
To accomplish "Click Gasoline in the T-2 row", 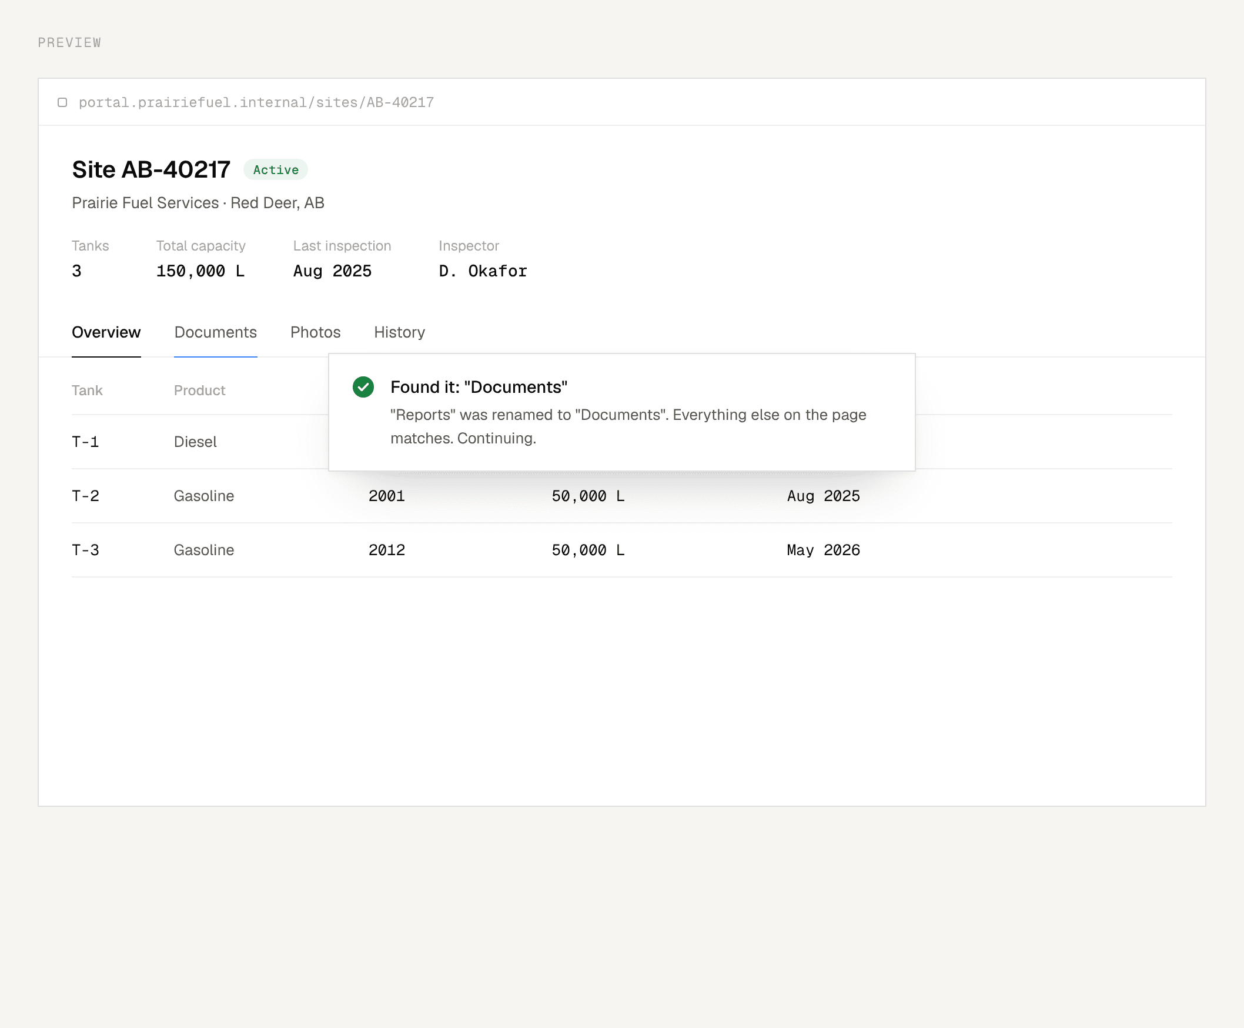I will [x=203, y=496].
